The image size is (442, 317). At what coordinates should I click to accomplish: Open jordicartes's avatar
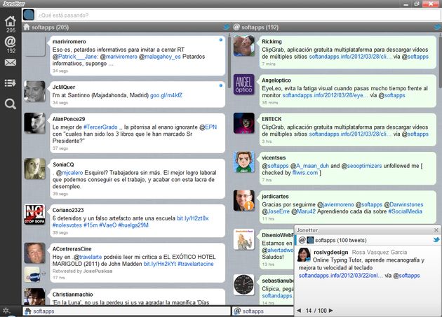click(244, 201)
